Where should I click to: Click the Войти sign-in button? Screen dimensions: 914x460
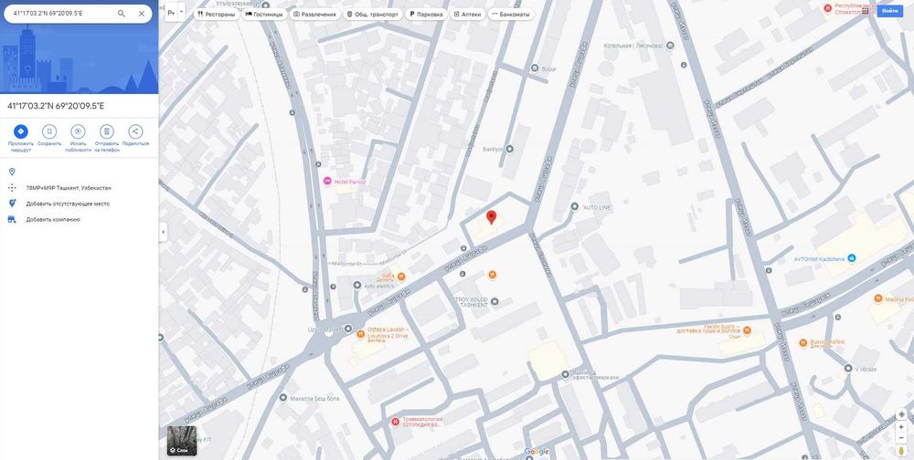[890, 11]
